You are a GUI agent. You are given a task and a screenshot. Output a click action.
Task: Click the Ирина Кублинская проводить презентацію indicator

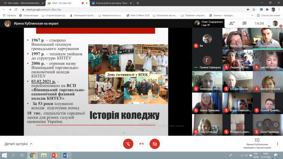click(257, 144)
